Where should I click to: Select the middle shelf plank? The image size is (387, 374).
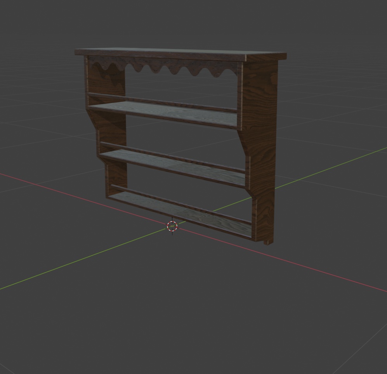(173, 169)
